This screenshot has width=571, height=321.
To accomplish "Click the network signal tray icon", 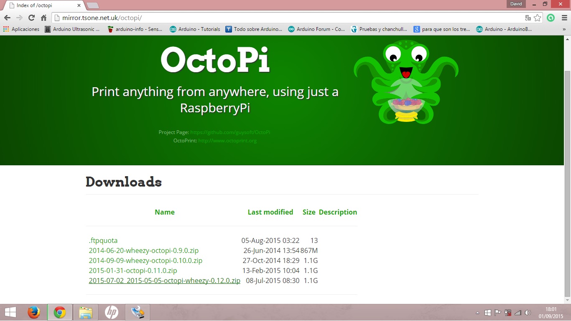I will coord(518,312).
